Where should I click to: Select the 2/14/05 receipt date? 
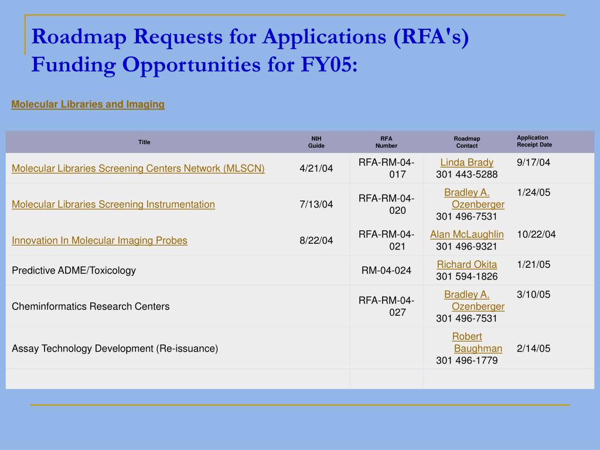pyautogui.click(x=533, y=349)
